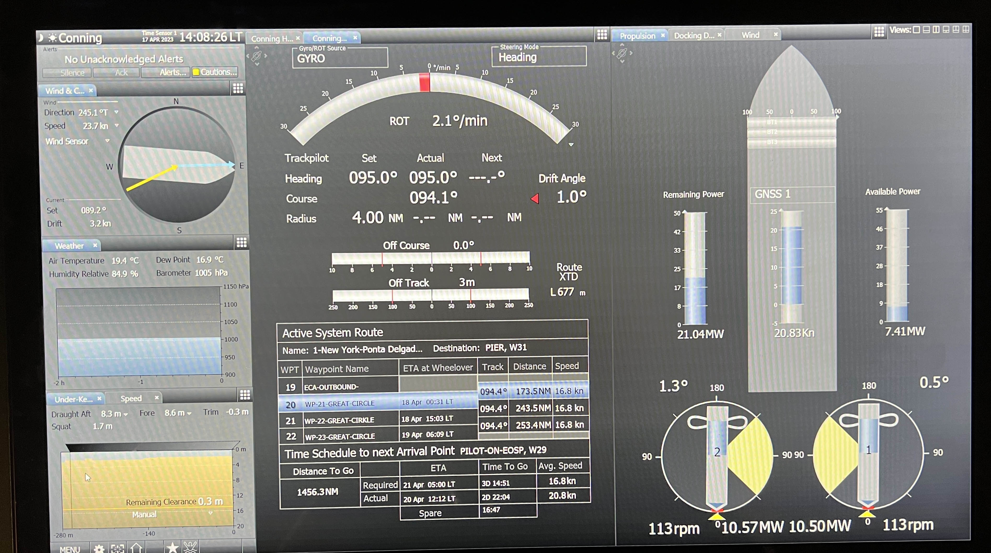Click the GNSS 1 speed source field
Image resolution: width=991 pixels, height=553 pixels.
(x=792, y=195)
